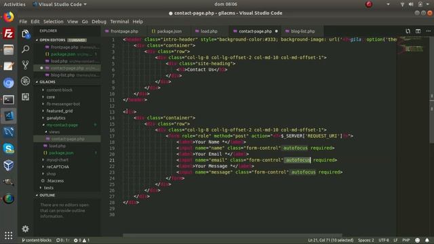Screen dimensions: 434x244
Task: Open the Extensions view
Action: tap(26, 96)
